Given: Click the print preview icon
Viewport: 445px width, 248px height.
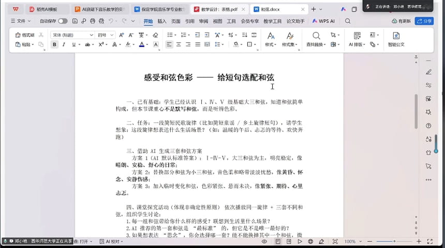Looking at the screenshot, I should click(x=101, y=21).
